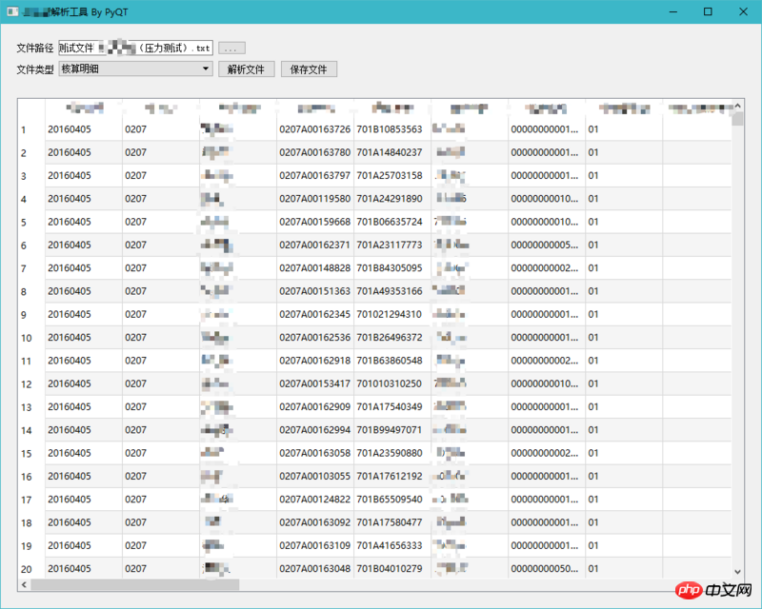
Task: Click cell 701A23590880
Action: click(x=392, y=453)
